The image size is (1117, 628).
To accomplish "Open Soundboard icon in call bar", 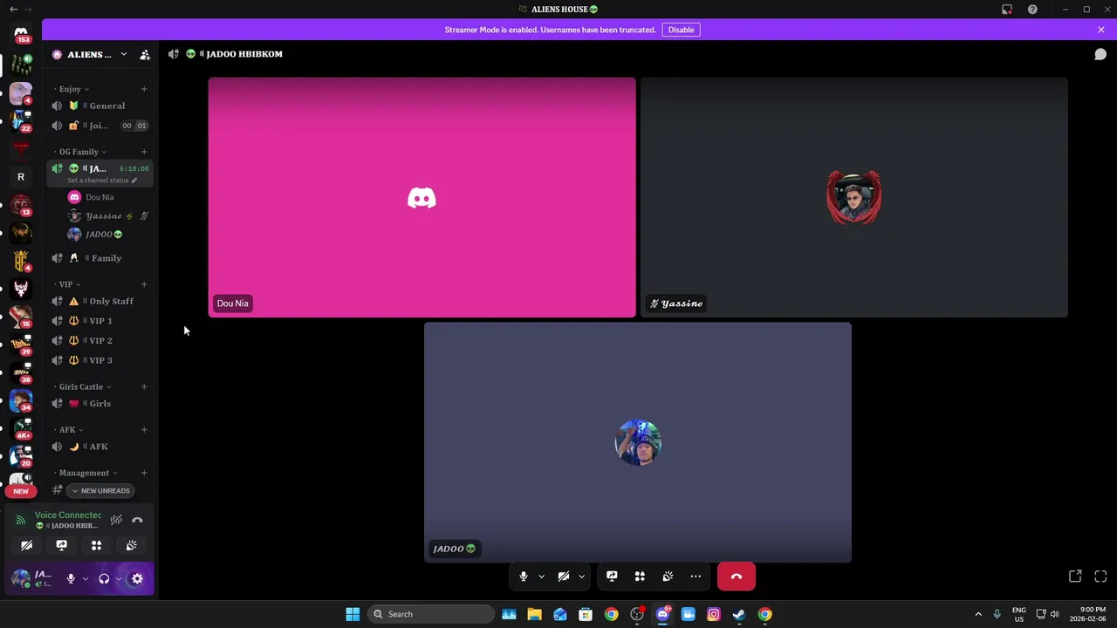I will 668,577.
